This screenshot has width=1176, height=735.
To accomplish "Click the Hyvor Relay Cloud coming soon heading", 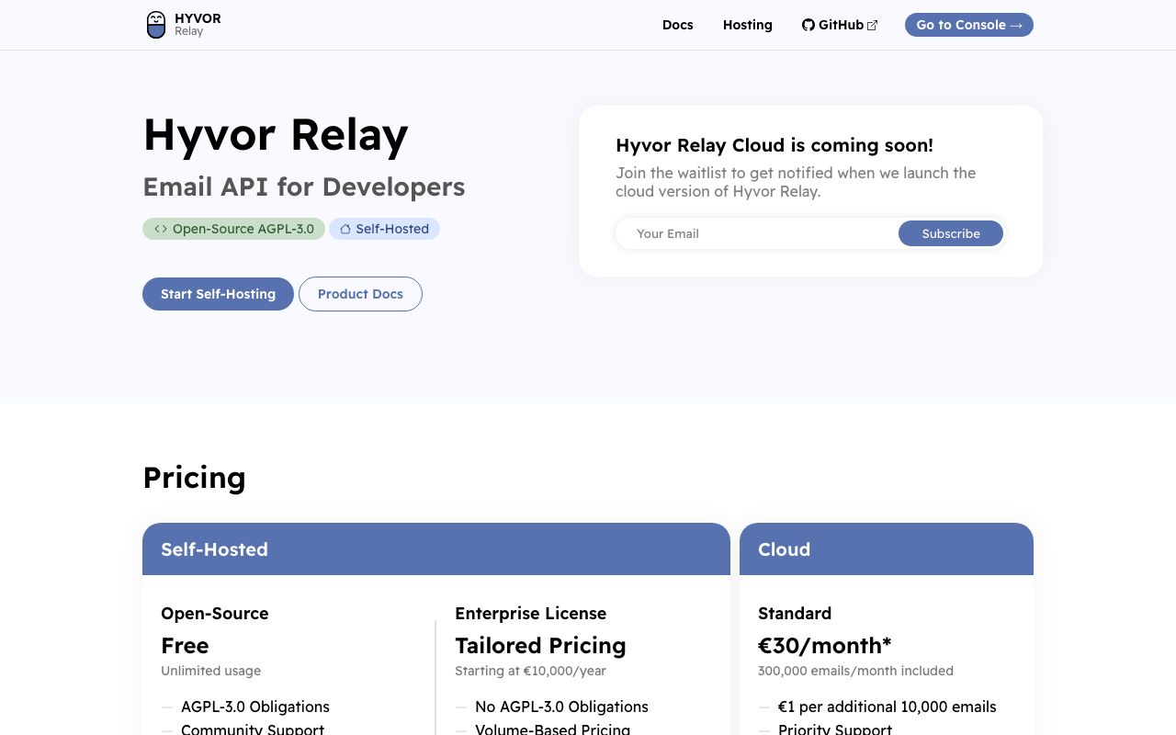I will pyautogui.click(x=775, y=145).
